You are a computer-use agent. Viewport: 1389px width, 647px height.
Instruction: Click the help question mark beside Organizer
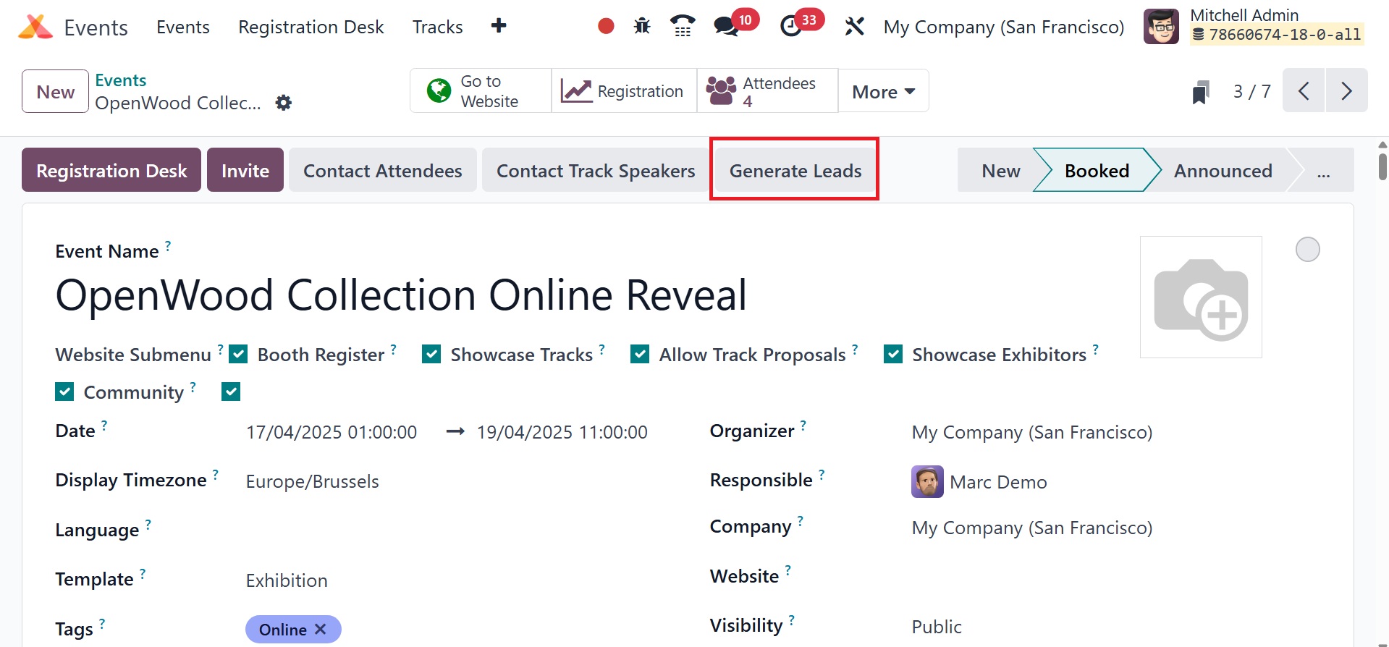coord(803,426)
